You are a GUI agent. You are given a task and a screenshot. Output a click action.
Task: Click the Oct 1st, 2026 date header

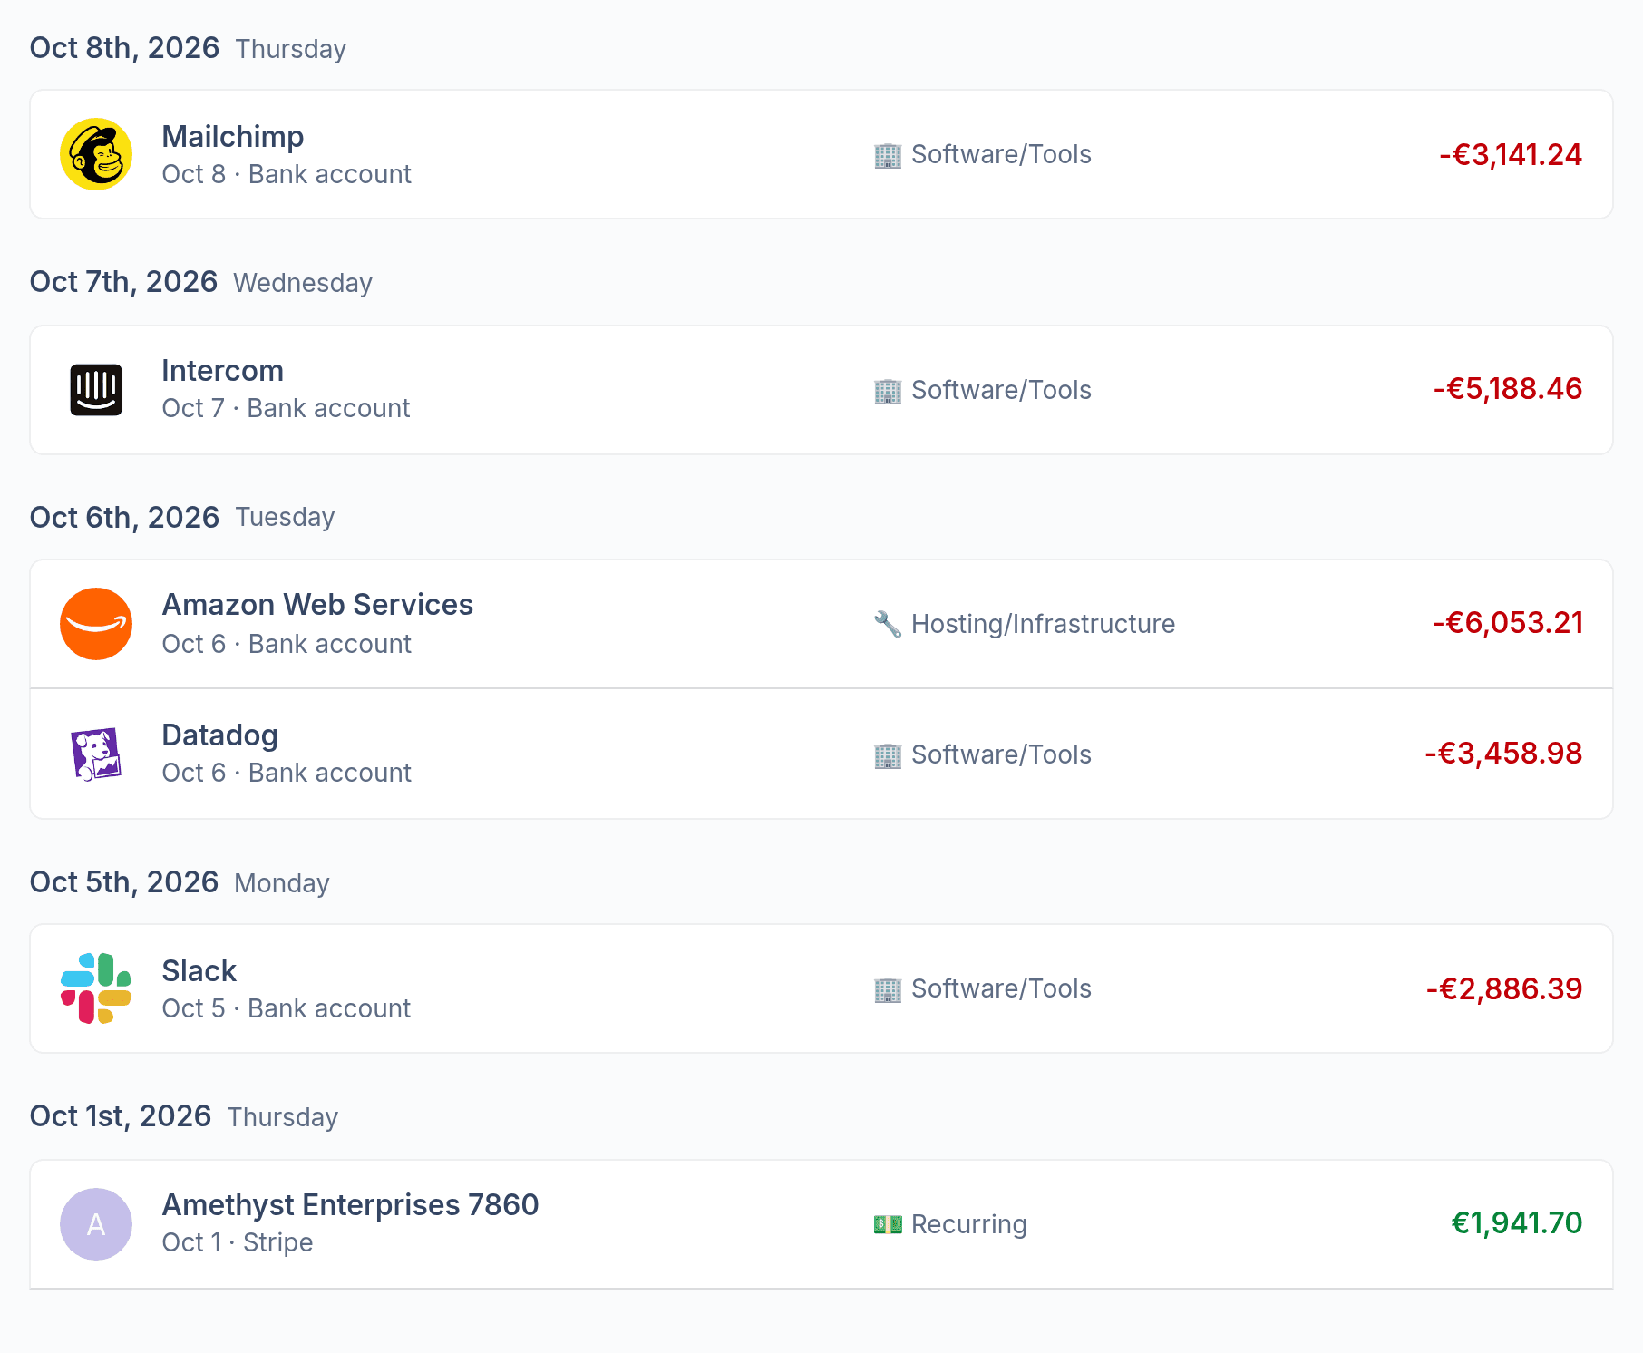(121, 1116)
